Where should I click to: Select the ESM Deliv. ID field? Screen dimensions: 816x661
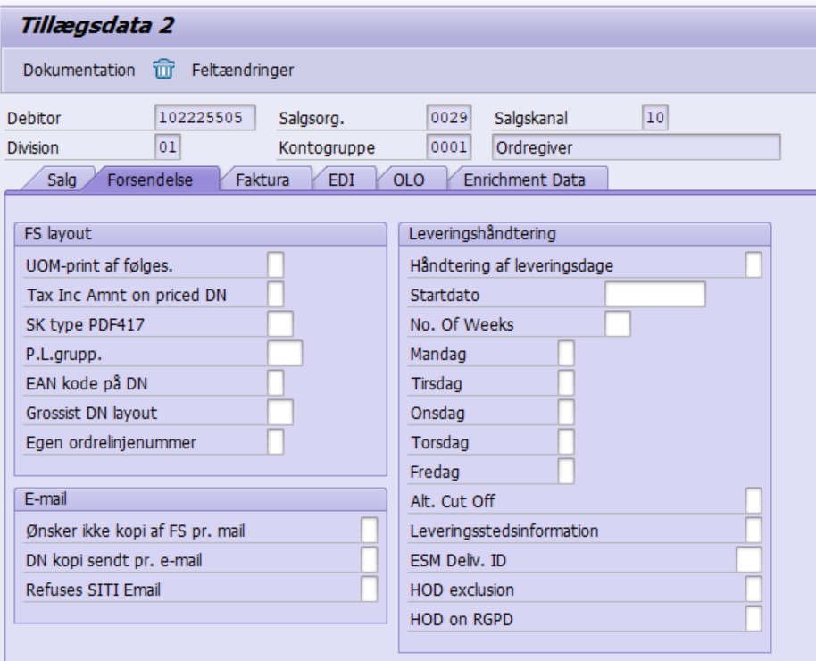pos(749,560)
